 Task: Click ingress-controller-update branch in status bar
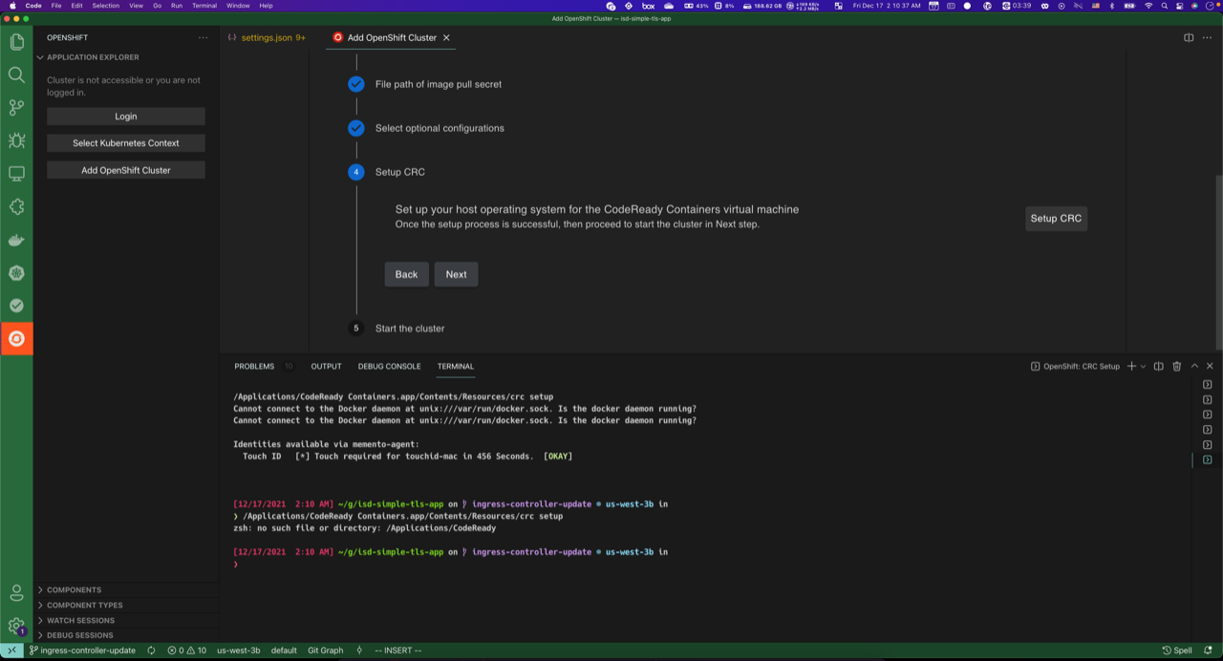pos(82,650)
